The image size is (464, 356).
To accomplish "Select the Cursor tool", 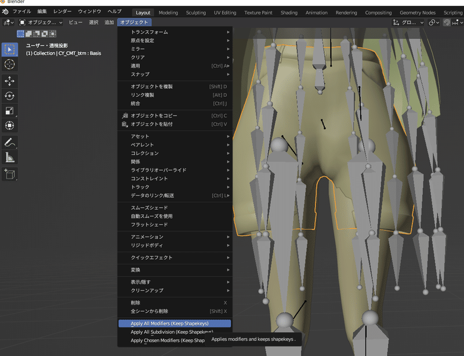I will 9,65.
